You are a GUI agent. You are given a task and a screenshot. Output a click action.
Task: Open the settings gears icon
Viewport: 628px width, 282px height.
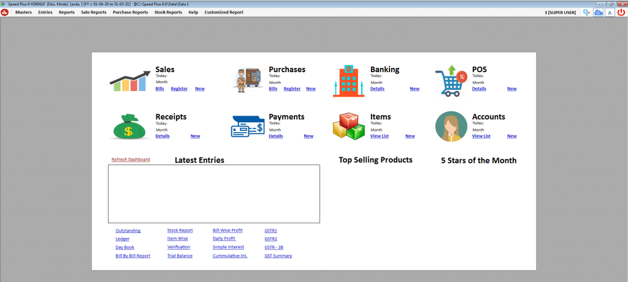587,12
